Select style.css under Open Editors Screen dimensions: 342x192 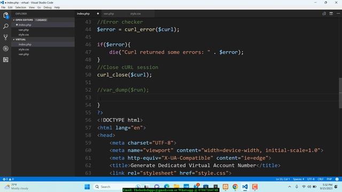(24, 35)
